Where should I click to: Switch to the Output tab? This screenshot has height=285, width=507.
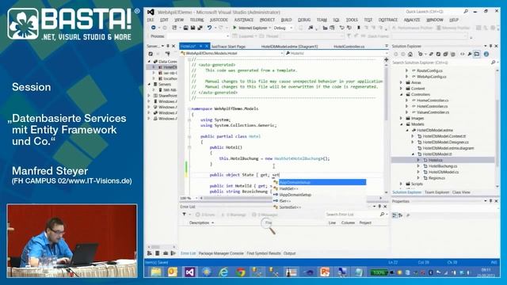(289, 253)
